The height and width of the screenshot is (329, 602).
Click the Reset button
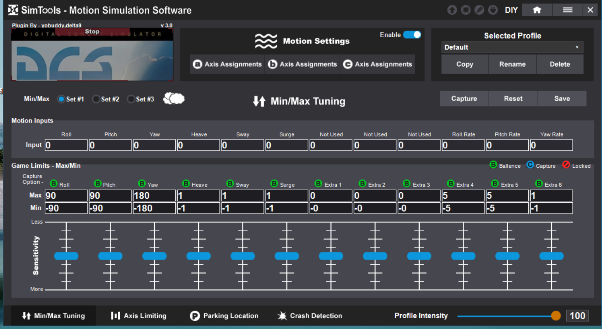[513, 98]
